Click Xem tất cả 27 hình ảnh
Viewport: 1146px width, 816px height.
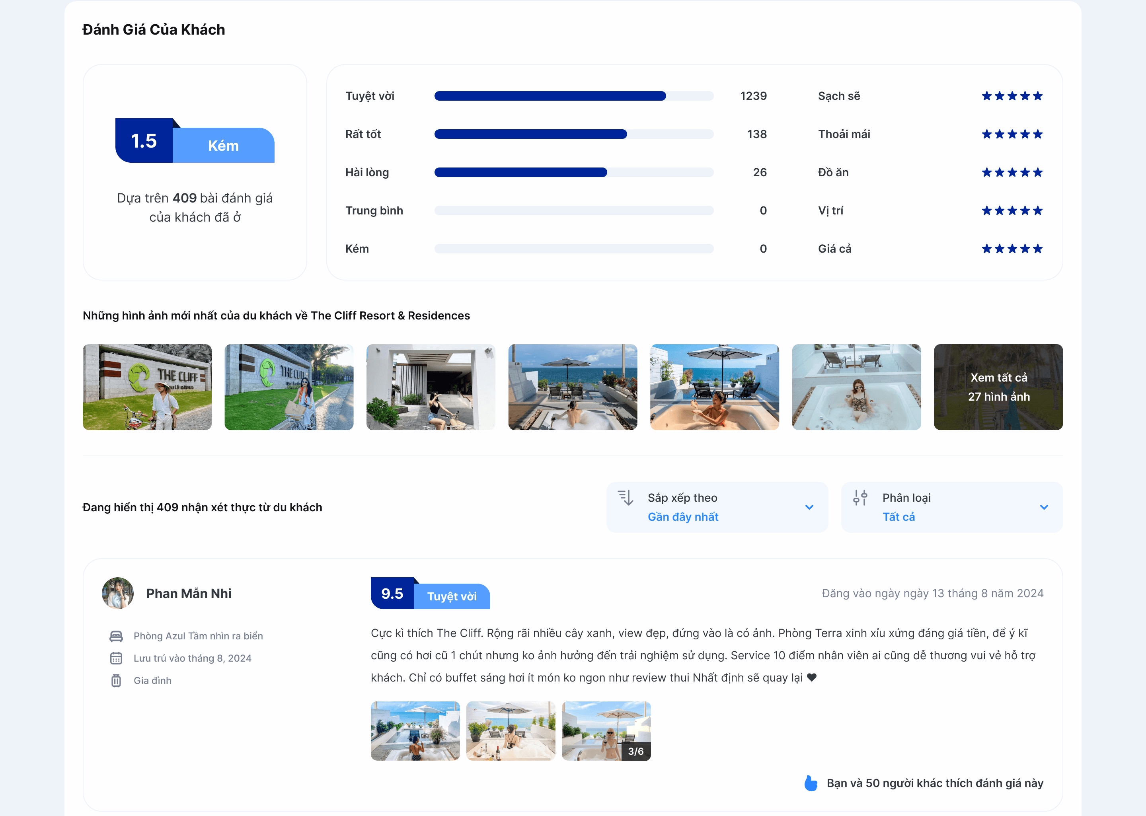[x=998, y=387]
